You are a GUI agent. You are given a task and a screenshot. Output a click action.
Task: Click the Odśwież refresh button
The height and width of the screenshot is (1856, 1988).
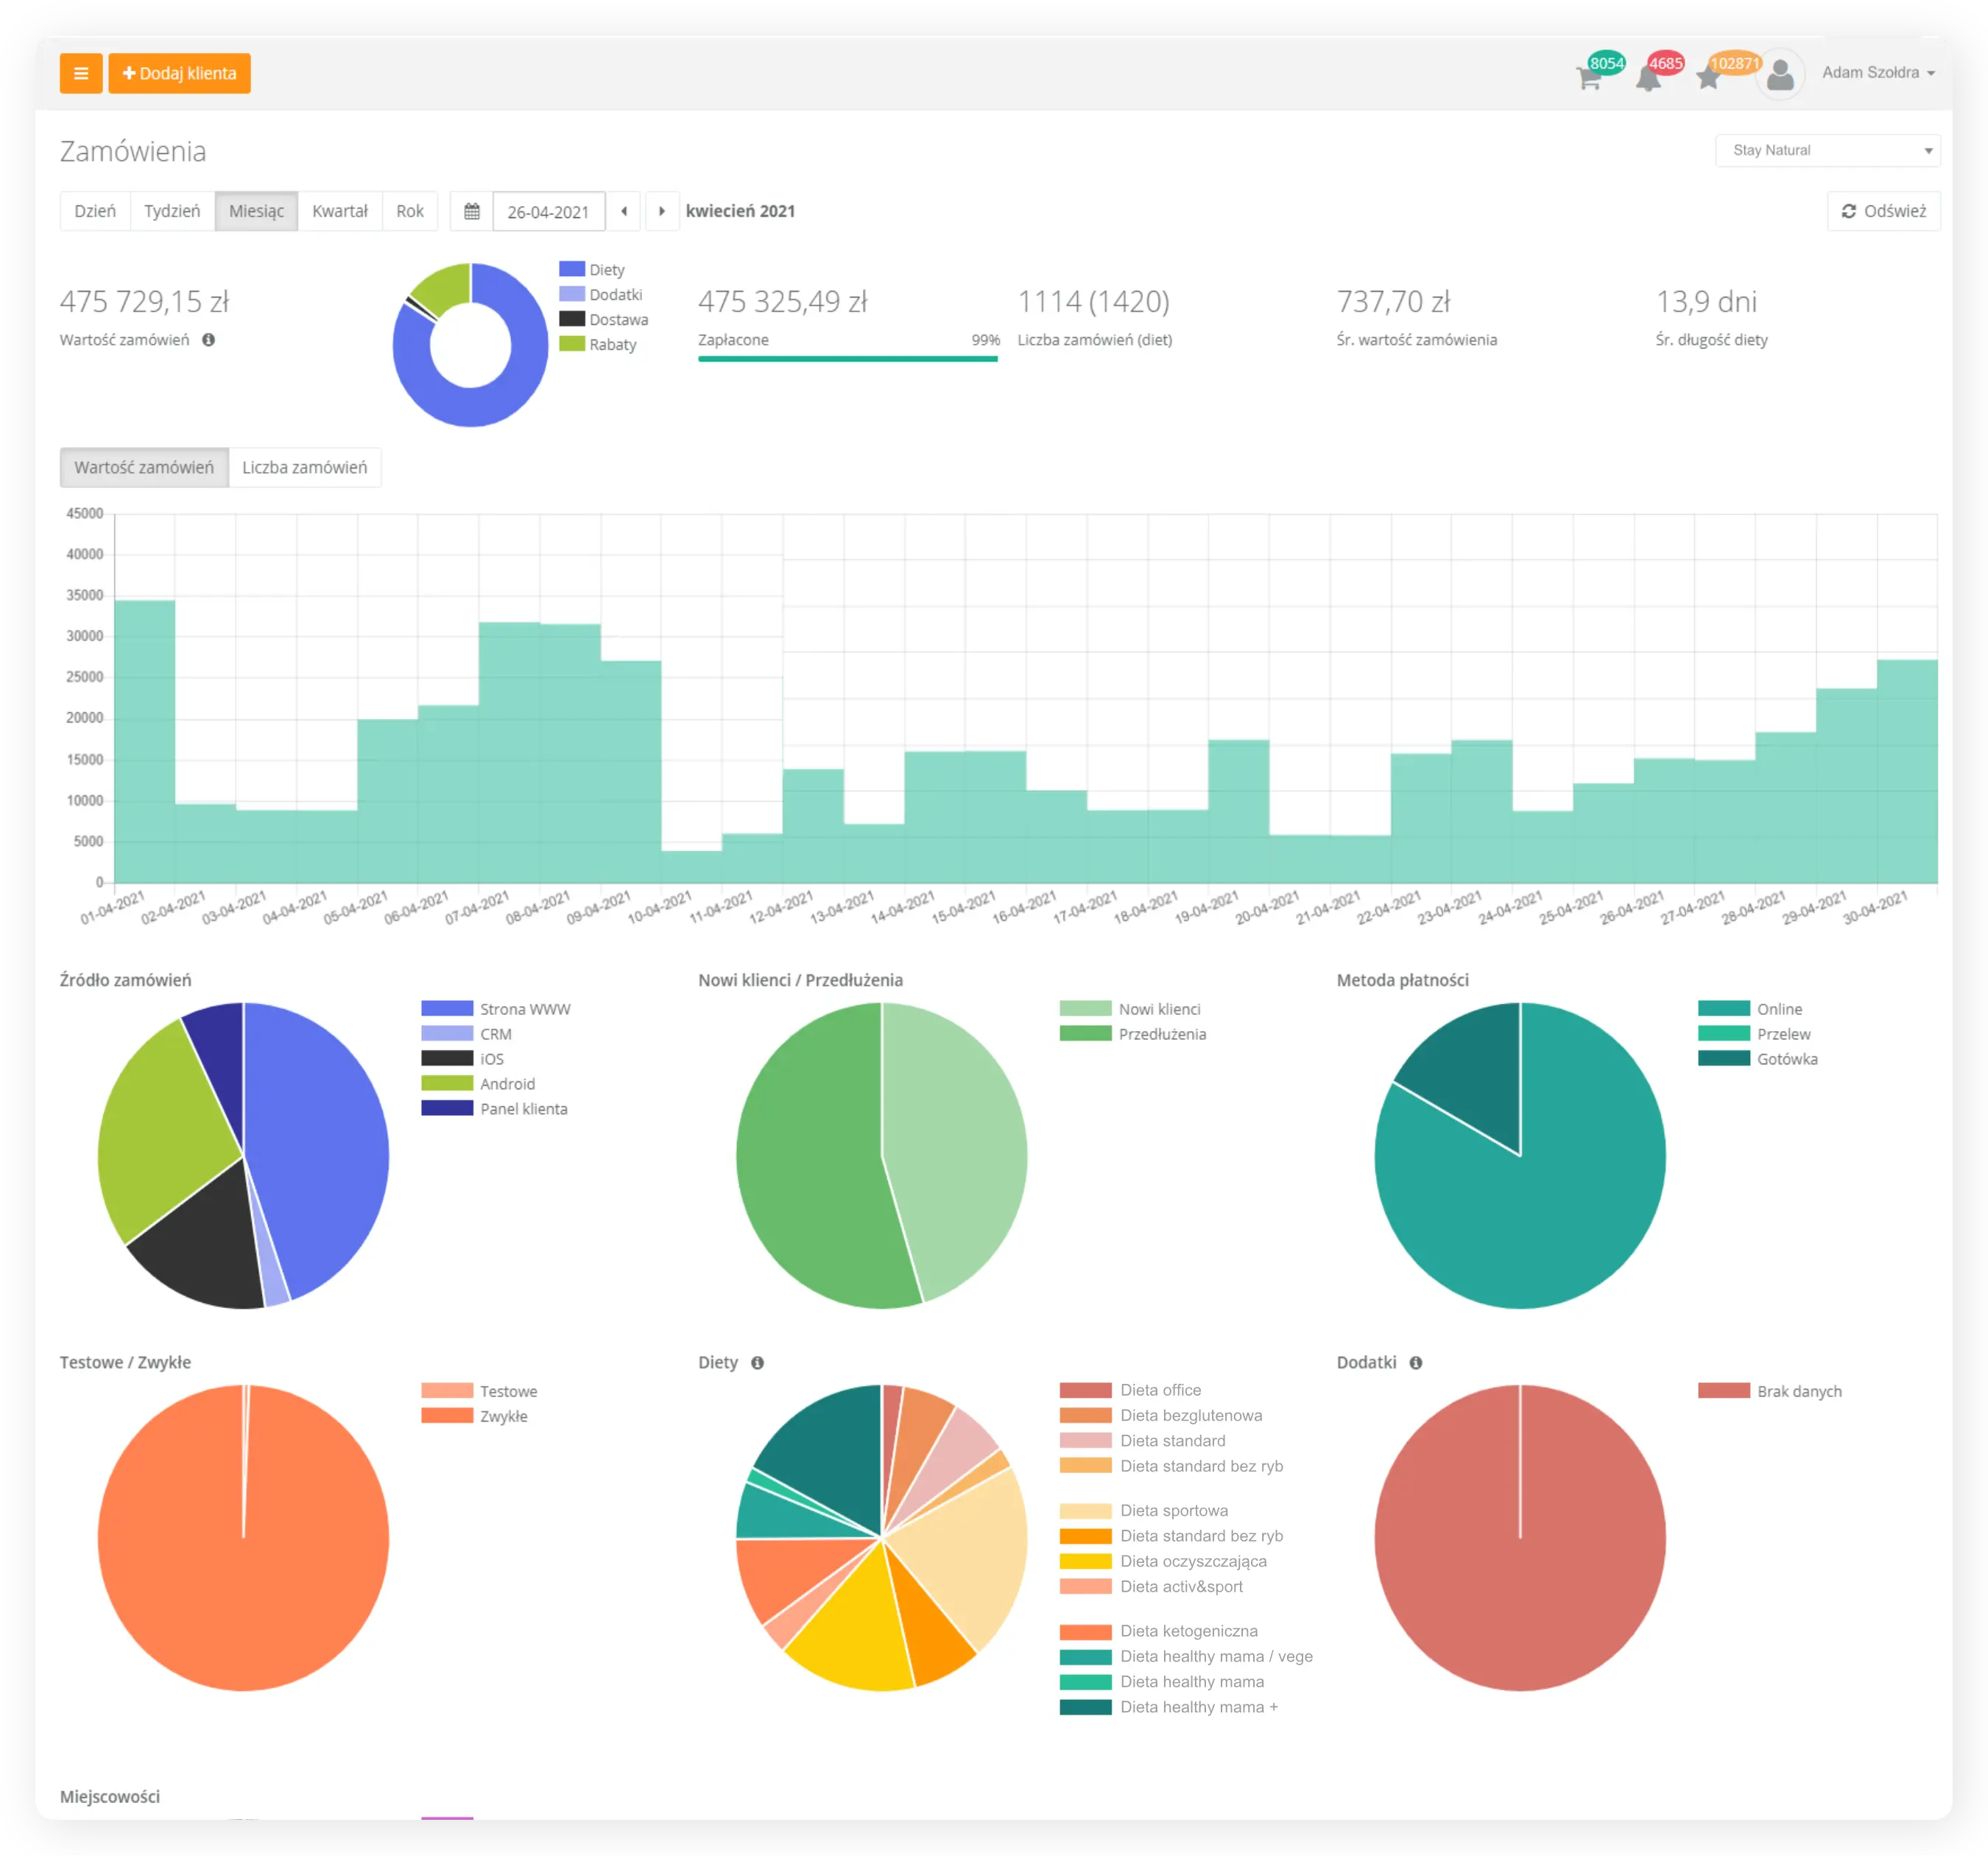(1883, 211)
